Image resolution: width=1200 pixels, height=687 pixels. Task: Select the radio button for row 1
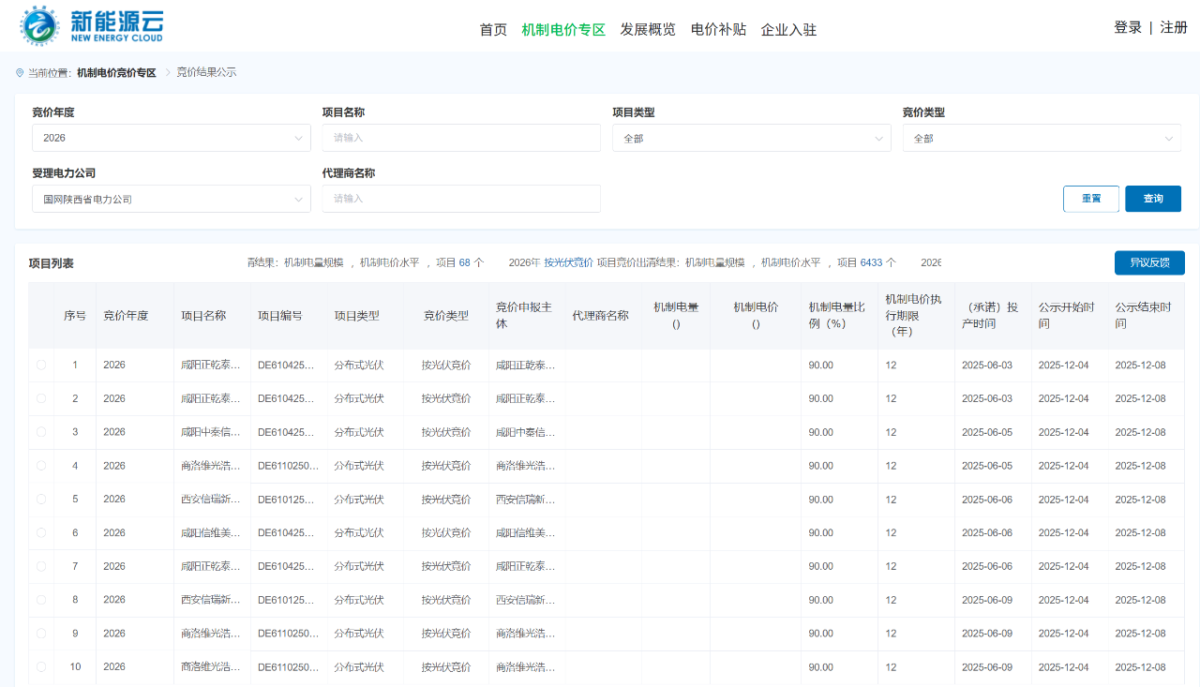[41, 365]
